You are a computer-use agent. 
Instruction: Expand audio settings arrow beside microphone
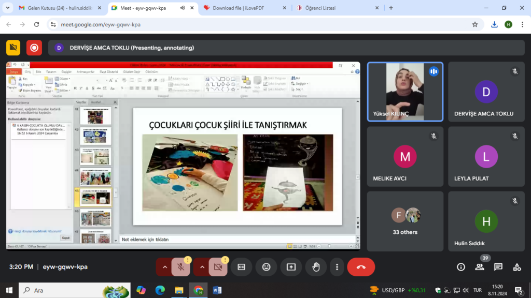165,267
